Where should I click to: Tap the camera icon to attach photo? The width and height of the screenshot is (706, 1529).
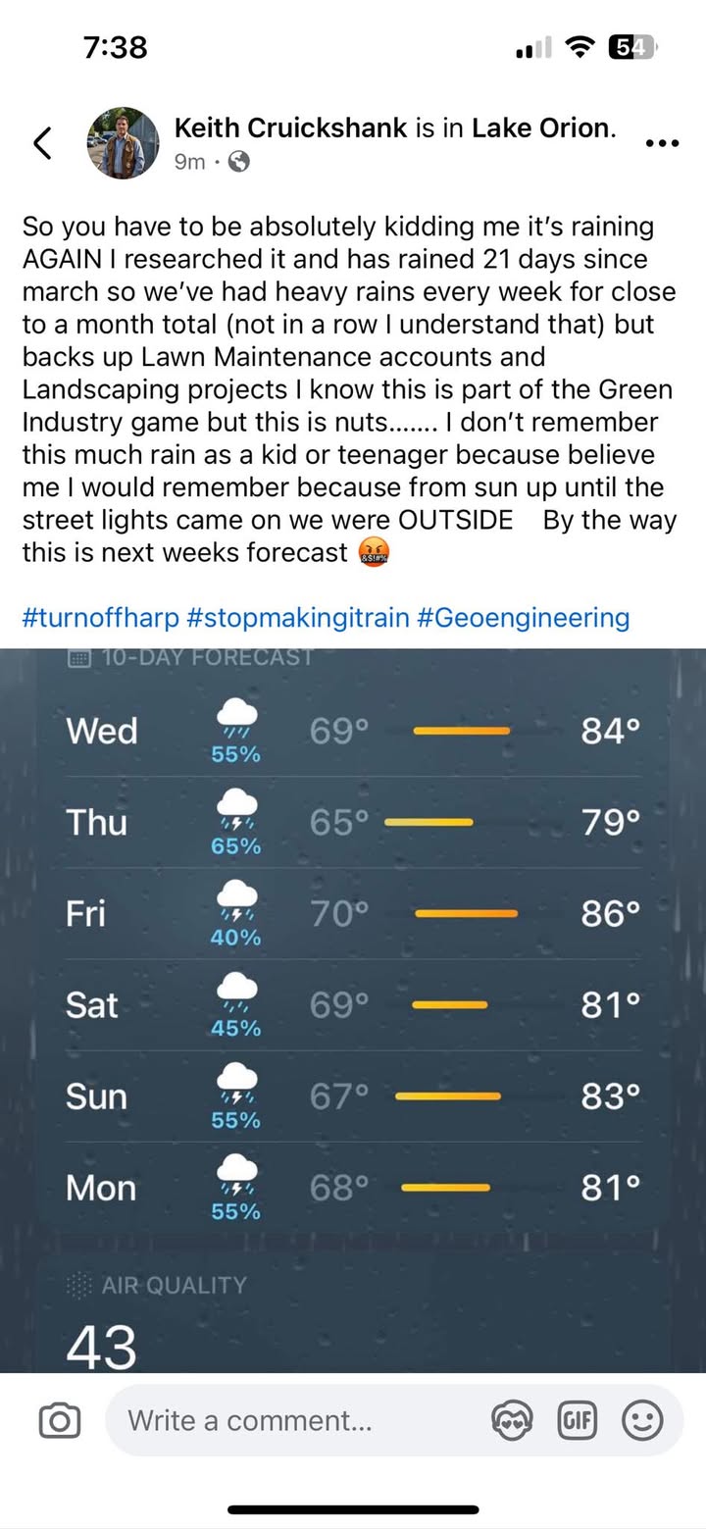59,1420
